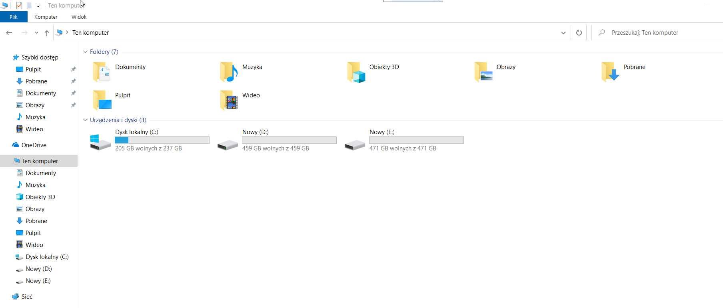This screenshot has height=308, width=723.
Task: Click the search magnifier icon
Action: point(601,32)
